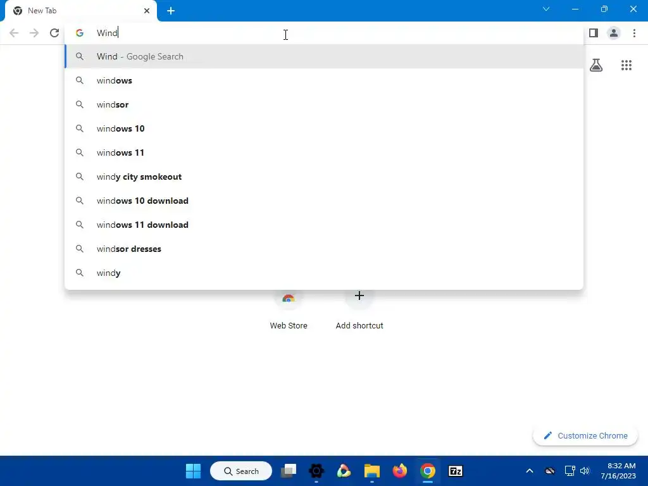The height and width of the screenshot is (486, 648).
Task: Open 7-Zip from the taskbar
Action: tap(456, 471)
